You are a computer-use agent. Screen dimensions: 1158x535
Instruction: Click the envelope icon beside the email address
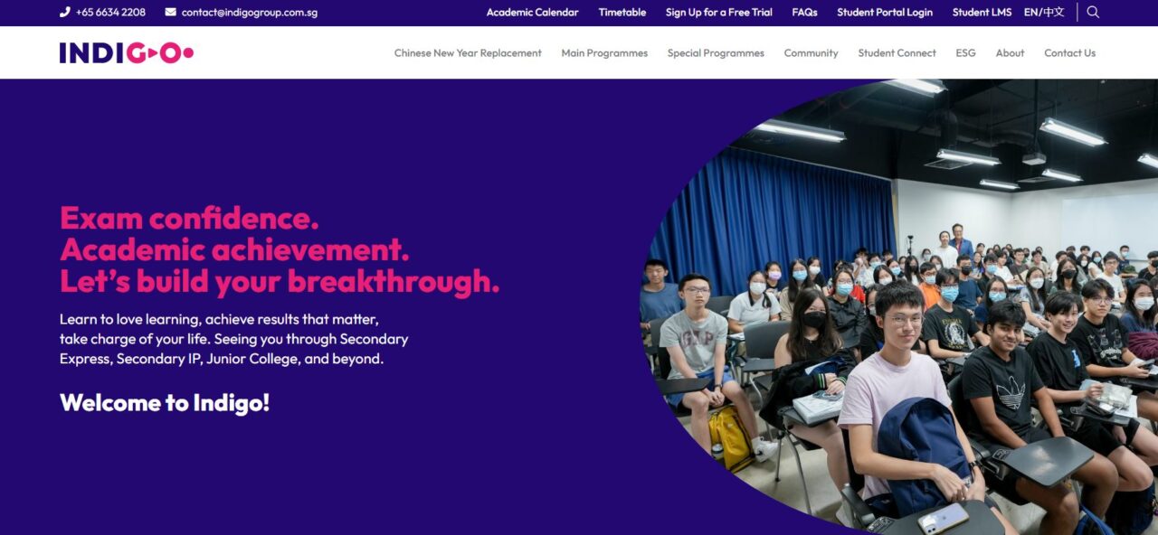(168, 13)
